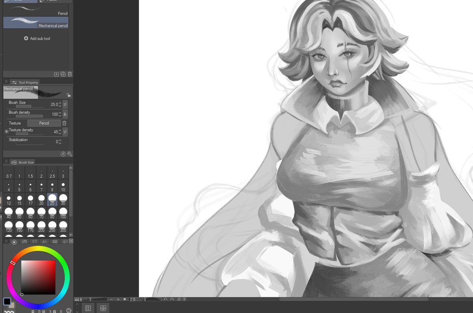The height and width of the screenshot is (313, 473).
Task: Step Brush Size value 25.0
Action: pos(60,104)
